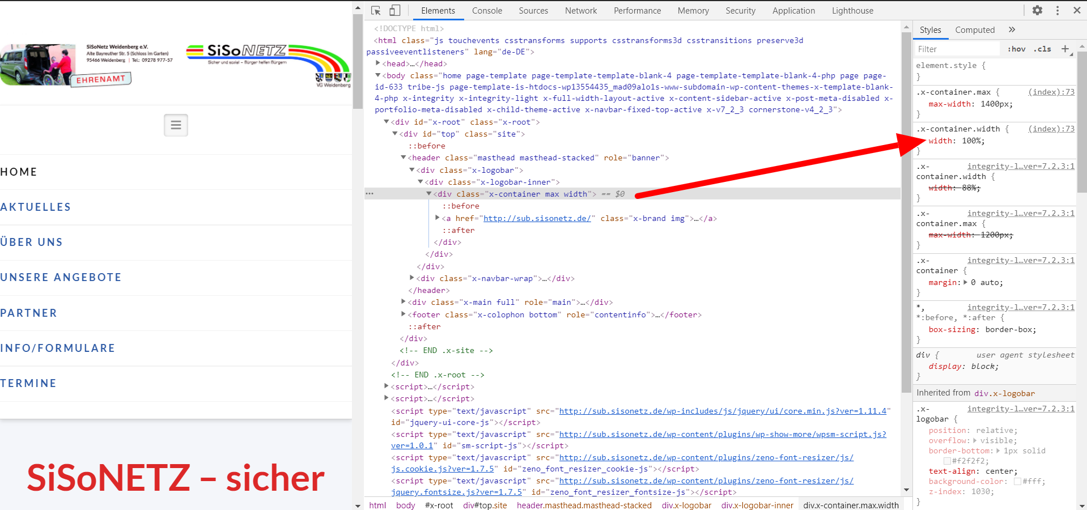
Task: Select the body breadcrumb item
Action: pyautogui.click(x=406, y=505)
